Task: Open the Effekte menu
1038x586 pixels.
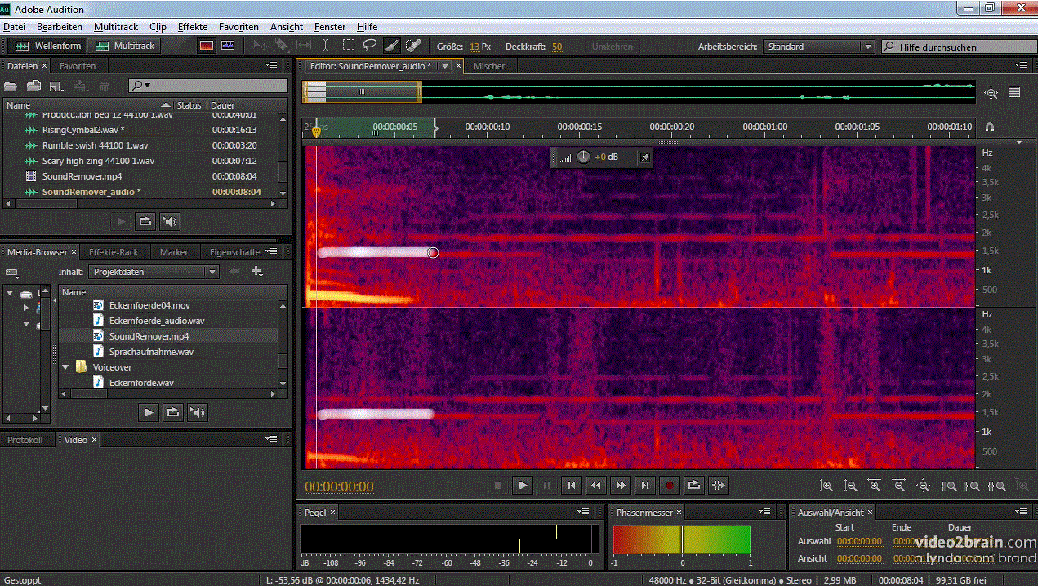Action: 192,27
